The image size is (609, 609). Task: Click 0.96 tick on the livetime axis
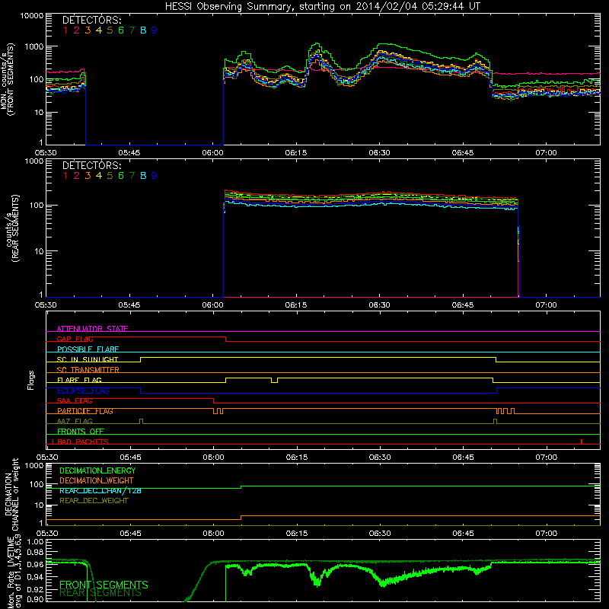click(35, 564)
